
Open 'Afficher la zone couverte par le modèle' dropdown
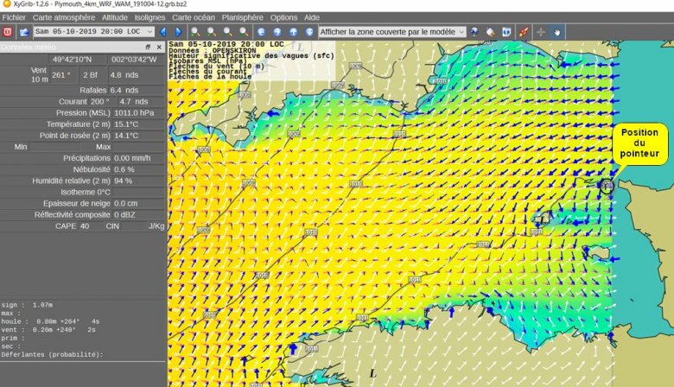tap(392, 32)
